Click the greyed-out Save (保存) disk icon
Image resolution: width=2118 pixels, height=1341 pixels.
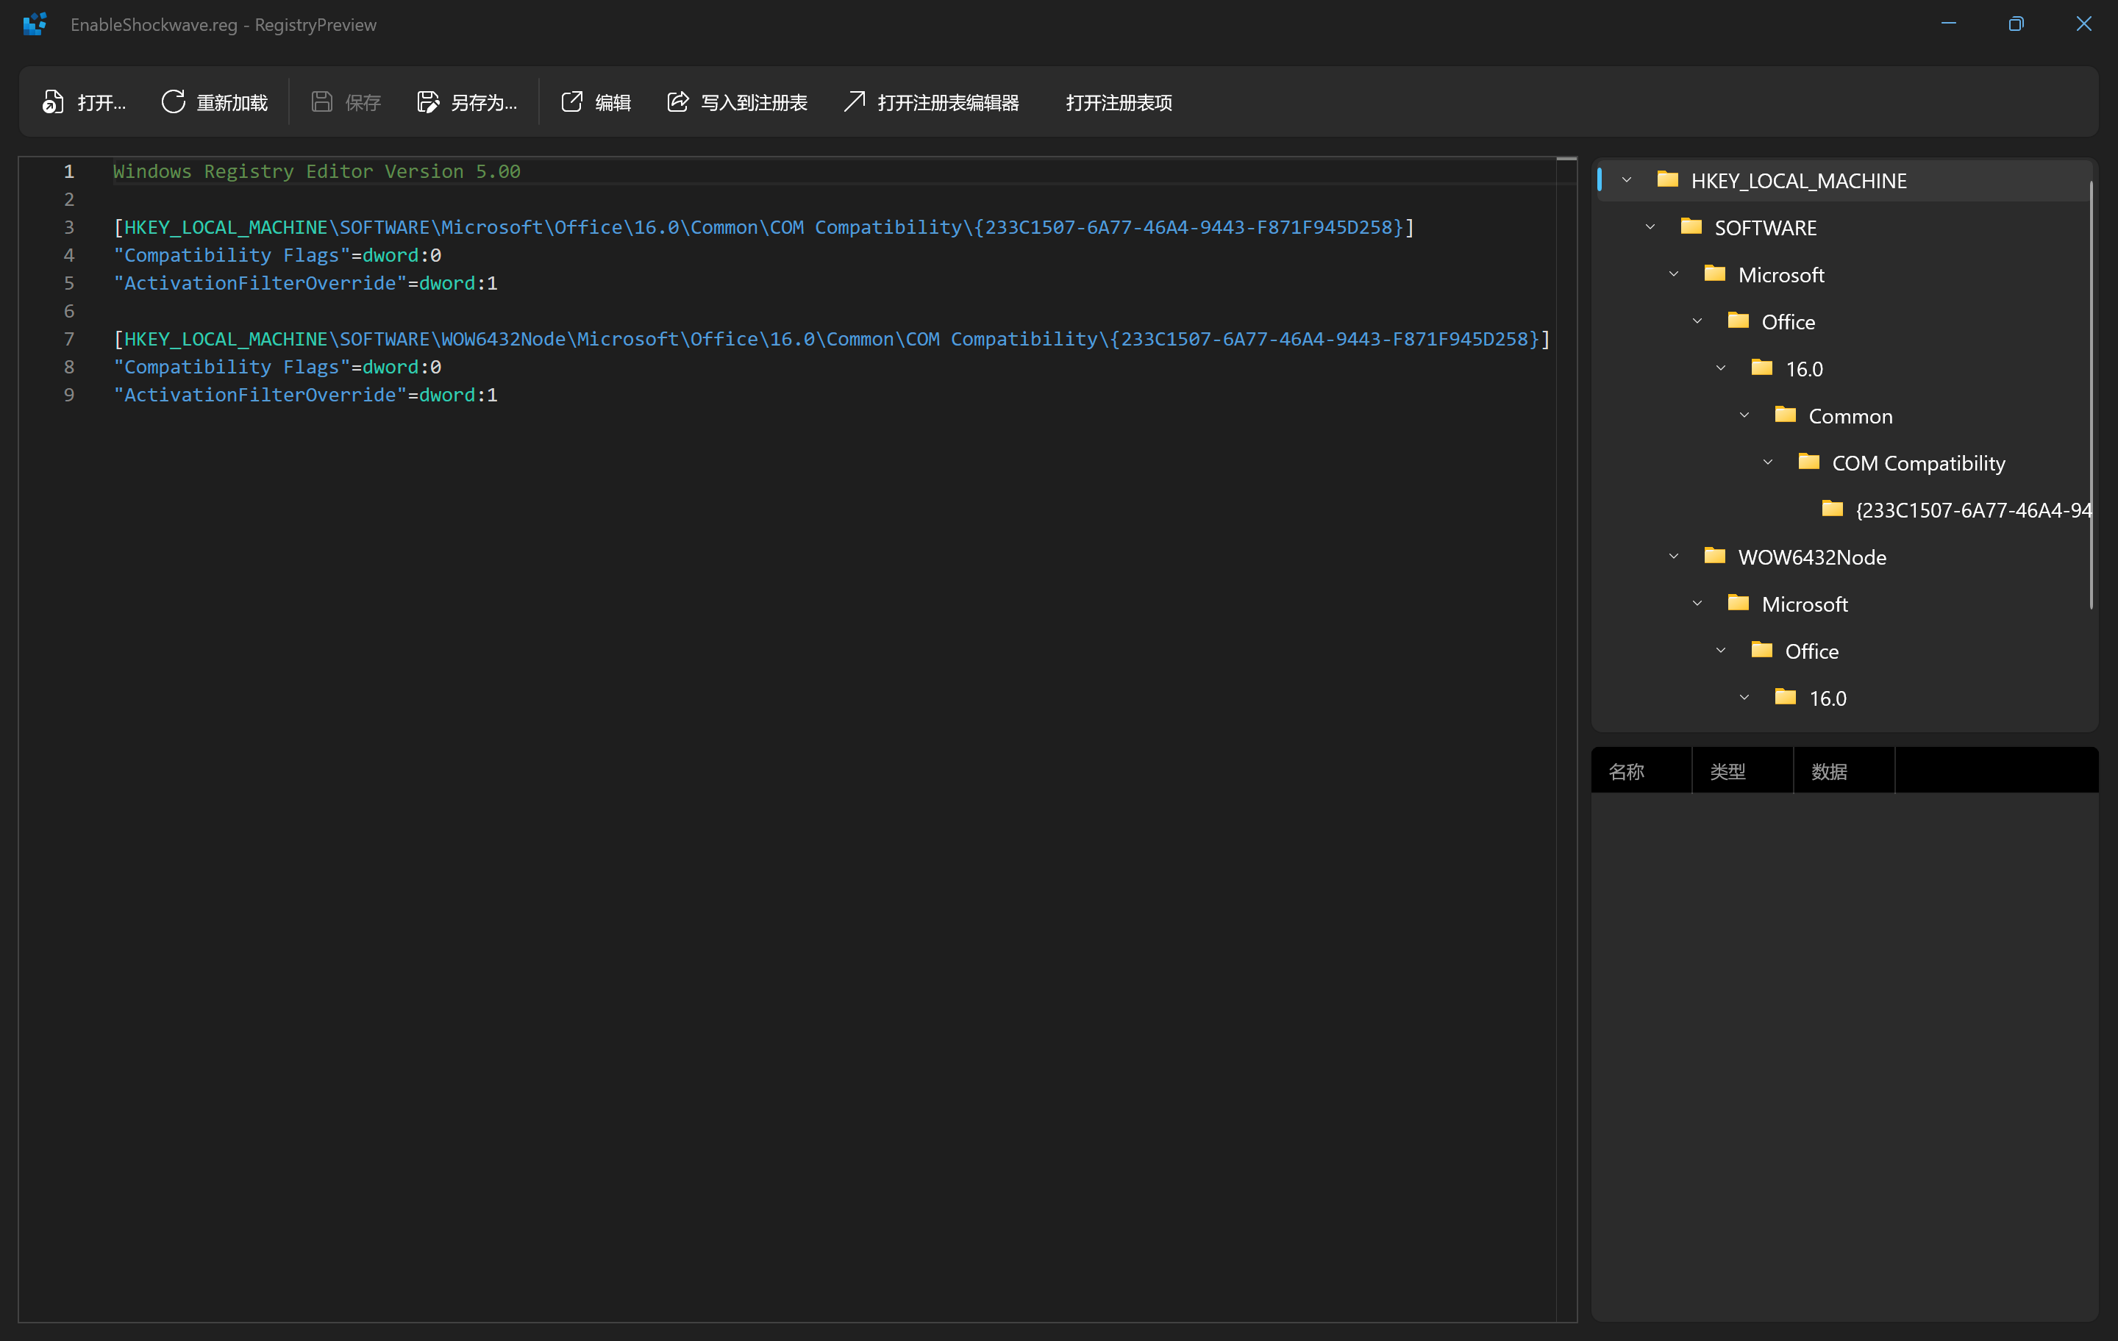[322, 102]
